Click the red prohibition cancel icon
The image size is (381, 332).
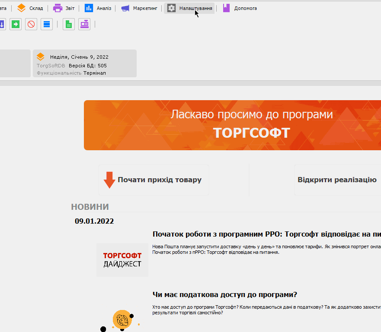(30, 24)
